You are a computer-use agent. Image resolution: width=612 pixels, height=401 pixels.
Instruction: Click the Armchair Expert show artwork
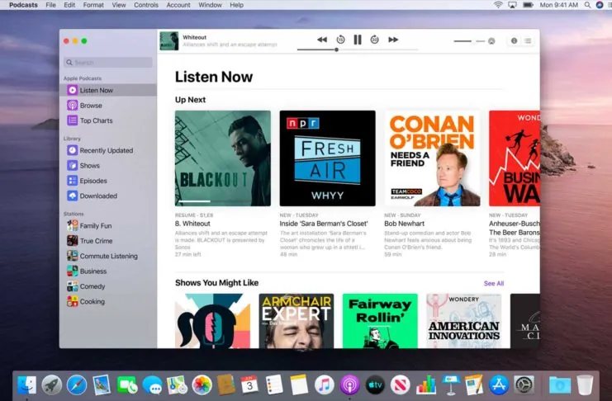coord(297,321)
